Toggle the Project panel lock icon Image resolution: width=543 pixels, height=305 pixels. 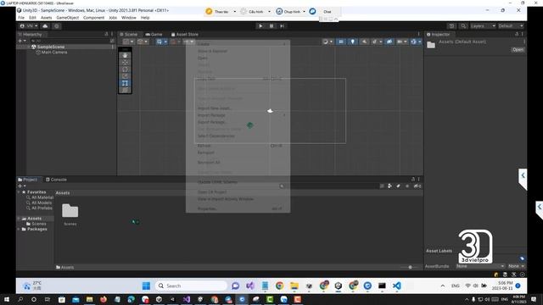point(413,180)
